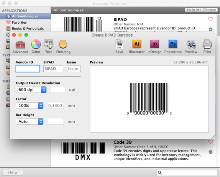Open the Factor 100% dropdown
Screen dimensions: 220x177
click(29, 106)
